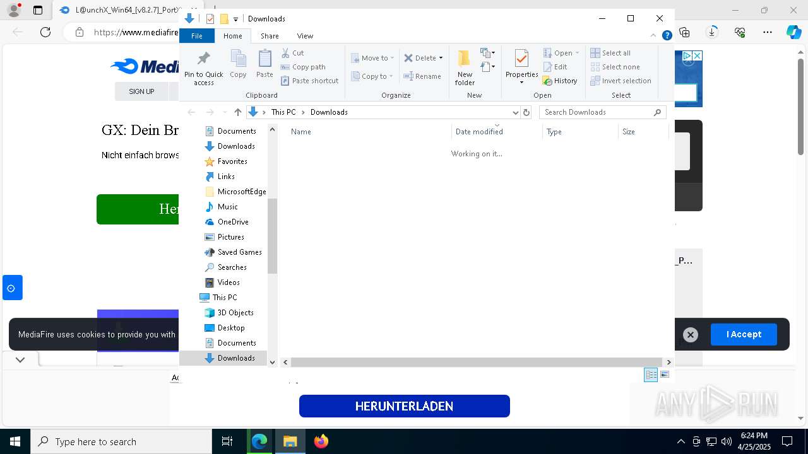Pin to Quick access in ribbon
Screen dimensions: 808x454
click(x=203, y=68)
